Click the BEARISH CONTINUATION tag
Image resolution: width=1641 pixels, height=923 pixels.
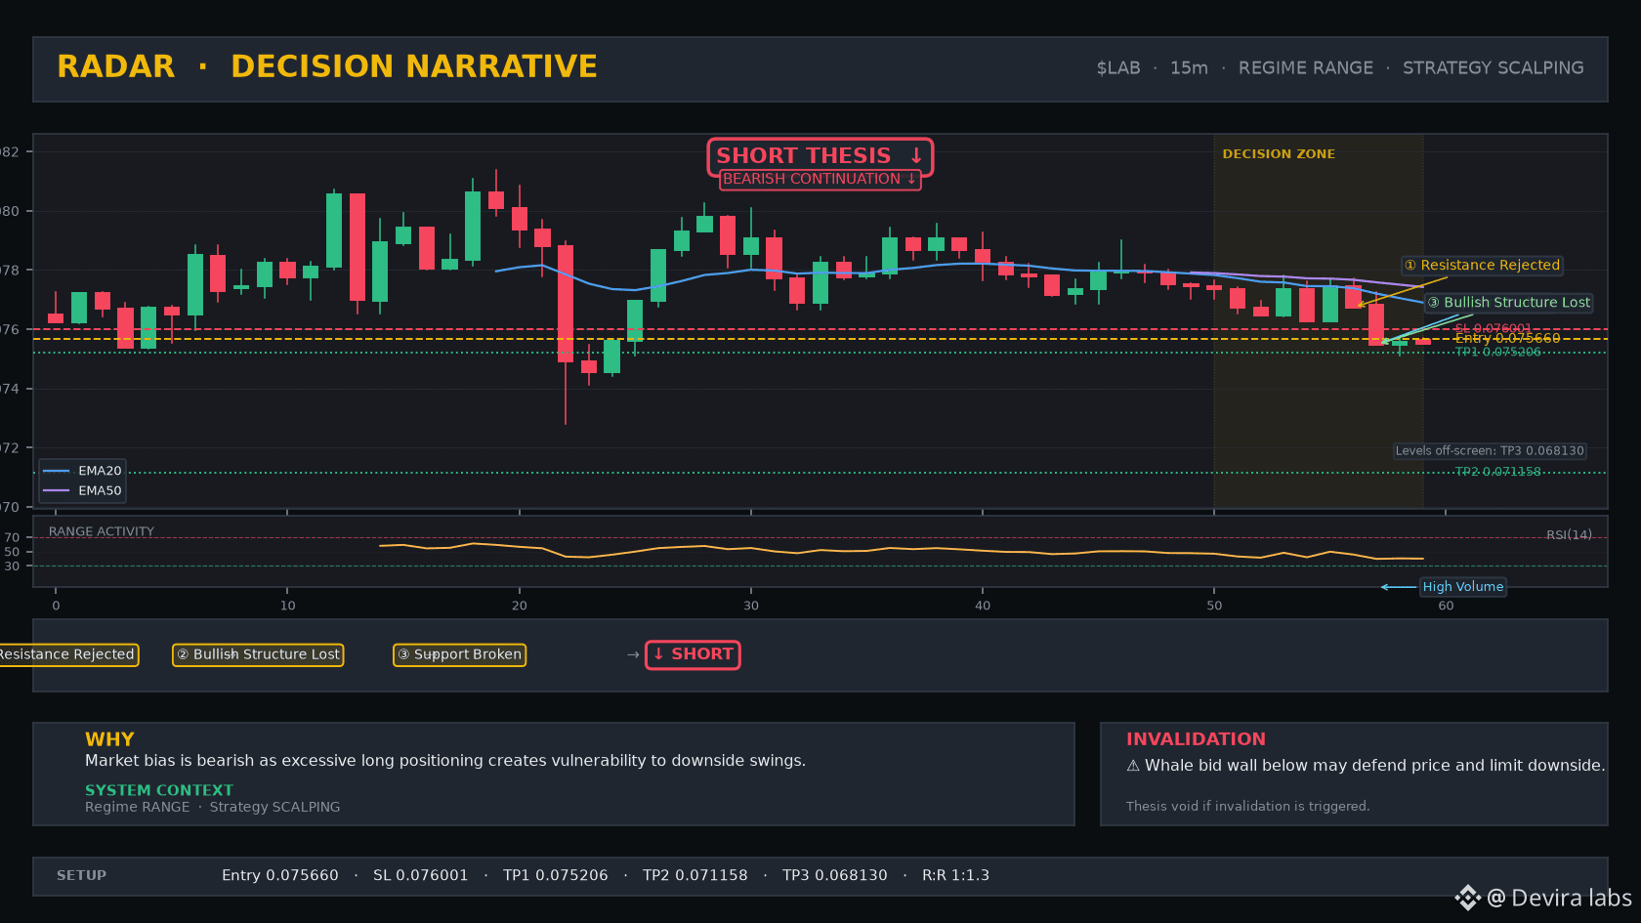click(x=820, y=180)
